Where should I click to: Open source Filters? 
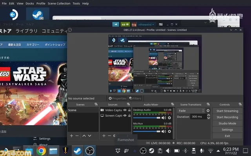tap(135, 98)
